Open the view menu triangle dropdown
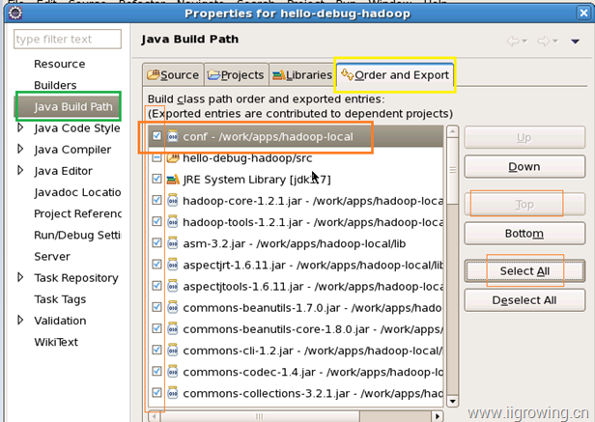The width and height of the screenshot is (595, 422). click(x=575, y=41)
